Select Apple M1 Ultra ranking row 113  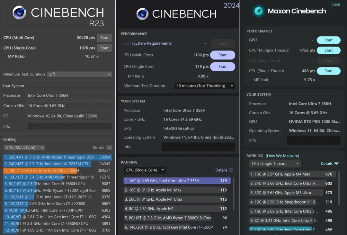[x=177, y=199]
